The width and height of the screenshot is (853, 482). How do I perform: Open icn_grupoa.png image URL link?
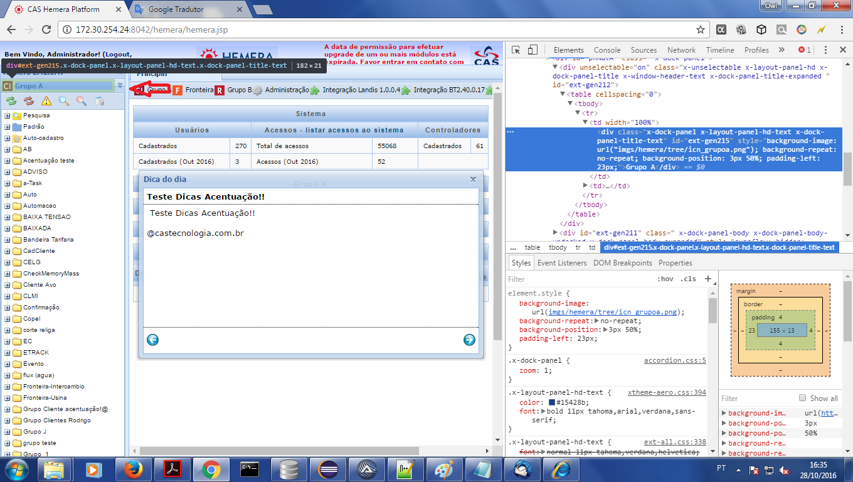click(612, 312)
